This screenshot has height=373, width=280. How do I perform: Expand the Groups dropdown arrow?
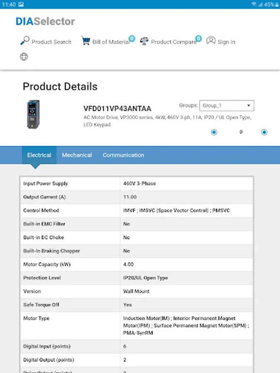click(248, 105)
